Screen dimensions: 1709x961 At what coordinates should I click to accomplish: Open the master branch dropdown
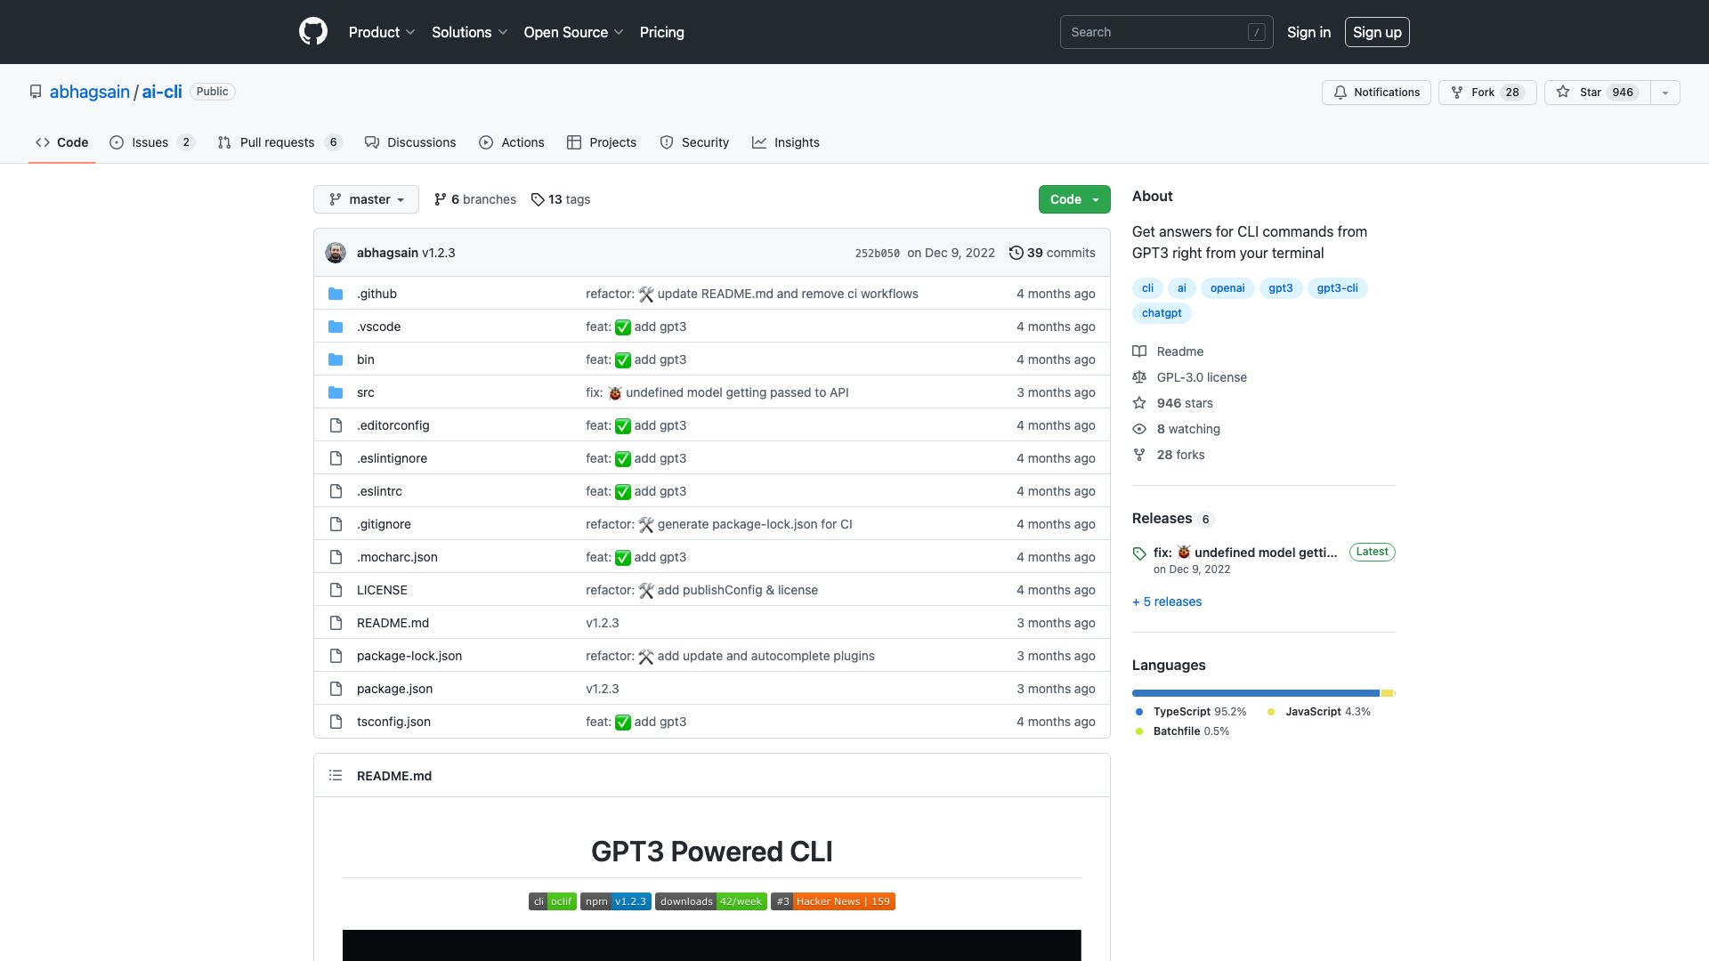point(366,199)
